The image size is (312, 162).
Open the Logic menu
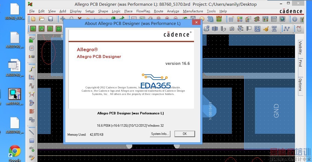[x=116, y=11]
